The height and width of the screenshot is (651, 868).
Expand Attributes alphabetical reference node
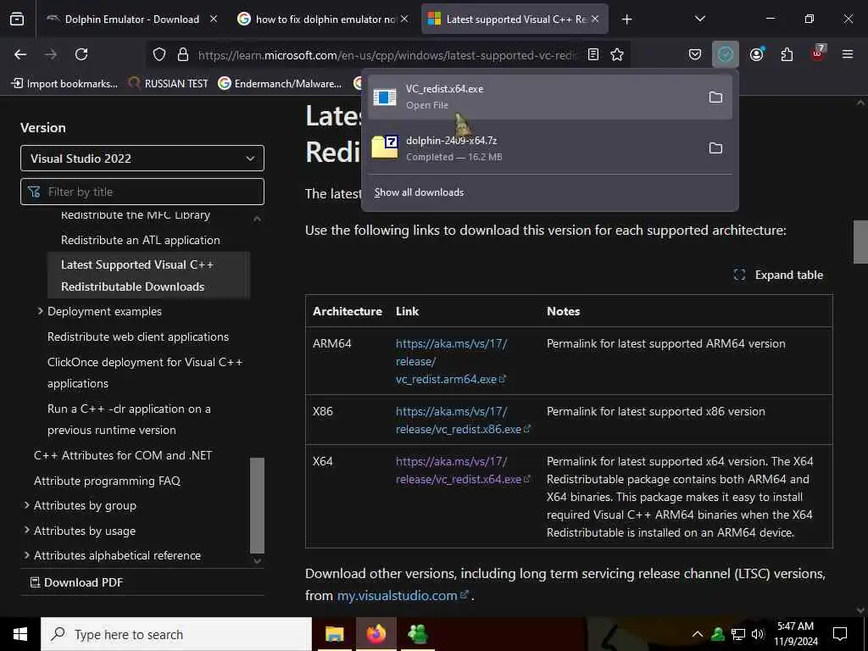click(x=26, y=554)
